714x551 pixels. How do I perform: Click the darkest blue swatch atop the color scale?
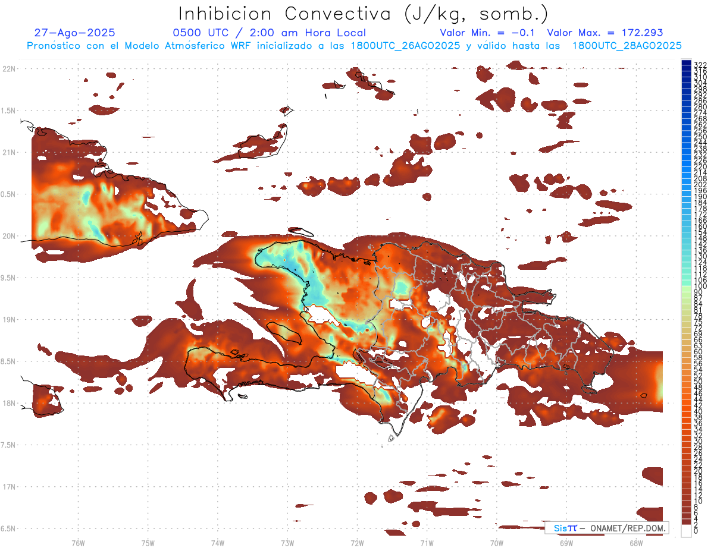coord(687,63)
